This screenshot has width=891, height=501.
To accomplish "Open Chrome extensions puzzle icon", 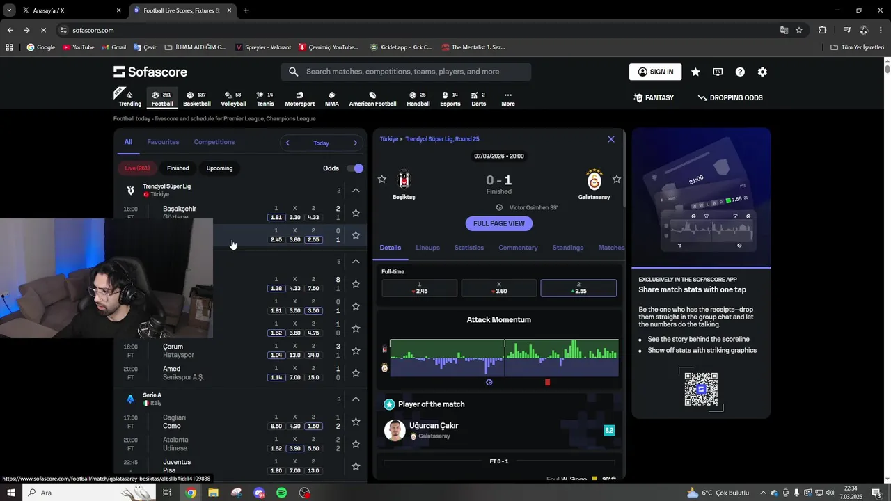I will click(822, 30).
